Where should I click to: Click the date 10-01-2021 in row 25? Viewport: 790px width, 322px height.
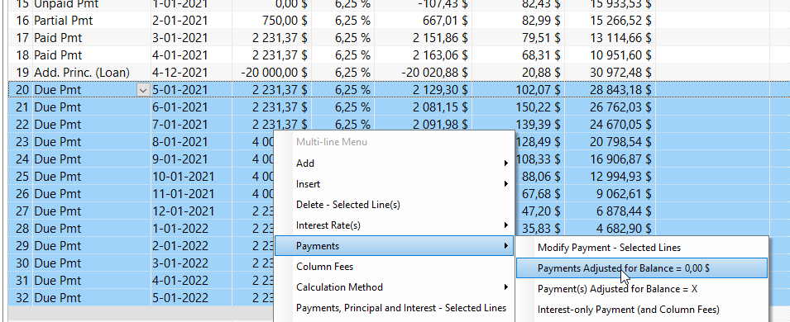click(x=183, y=177)
